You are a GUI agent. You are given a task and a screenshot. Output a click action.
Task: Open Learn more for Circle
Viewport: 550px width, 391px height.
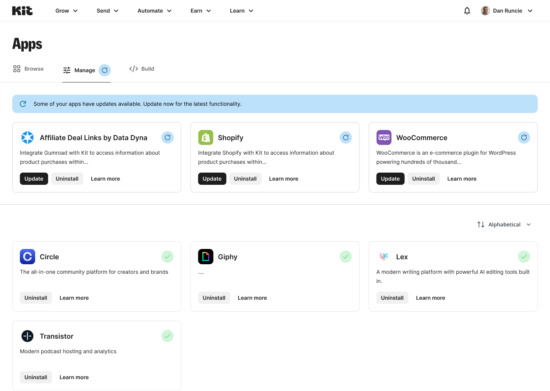coord(74,298)
